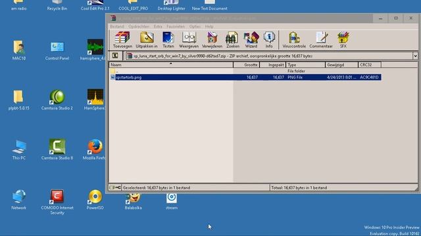421x236 pixels.
Task: Select the parent folder '..' row
Action: pyautogui.click(x=245, y=71)
